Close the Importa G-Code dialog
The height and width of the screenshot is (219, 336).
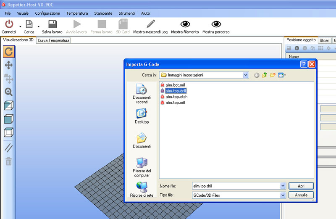[312, 64]
